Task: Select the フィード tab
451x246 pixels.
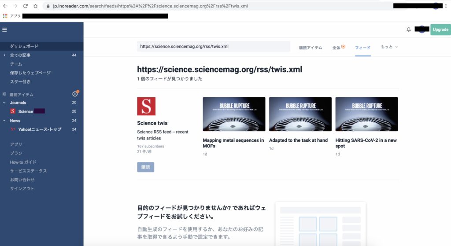Action: tap(363, 48)
